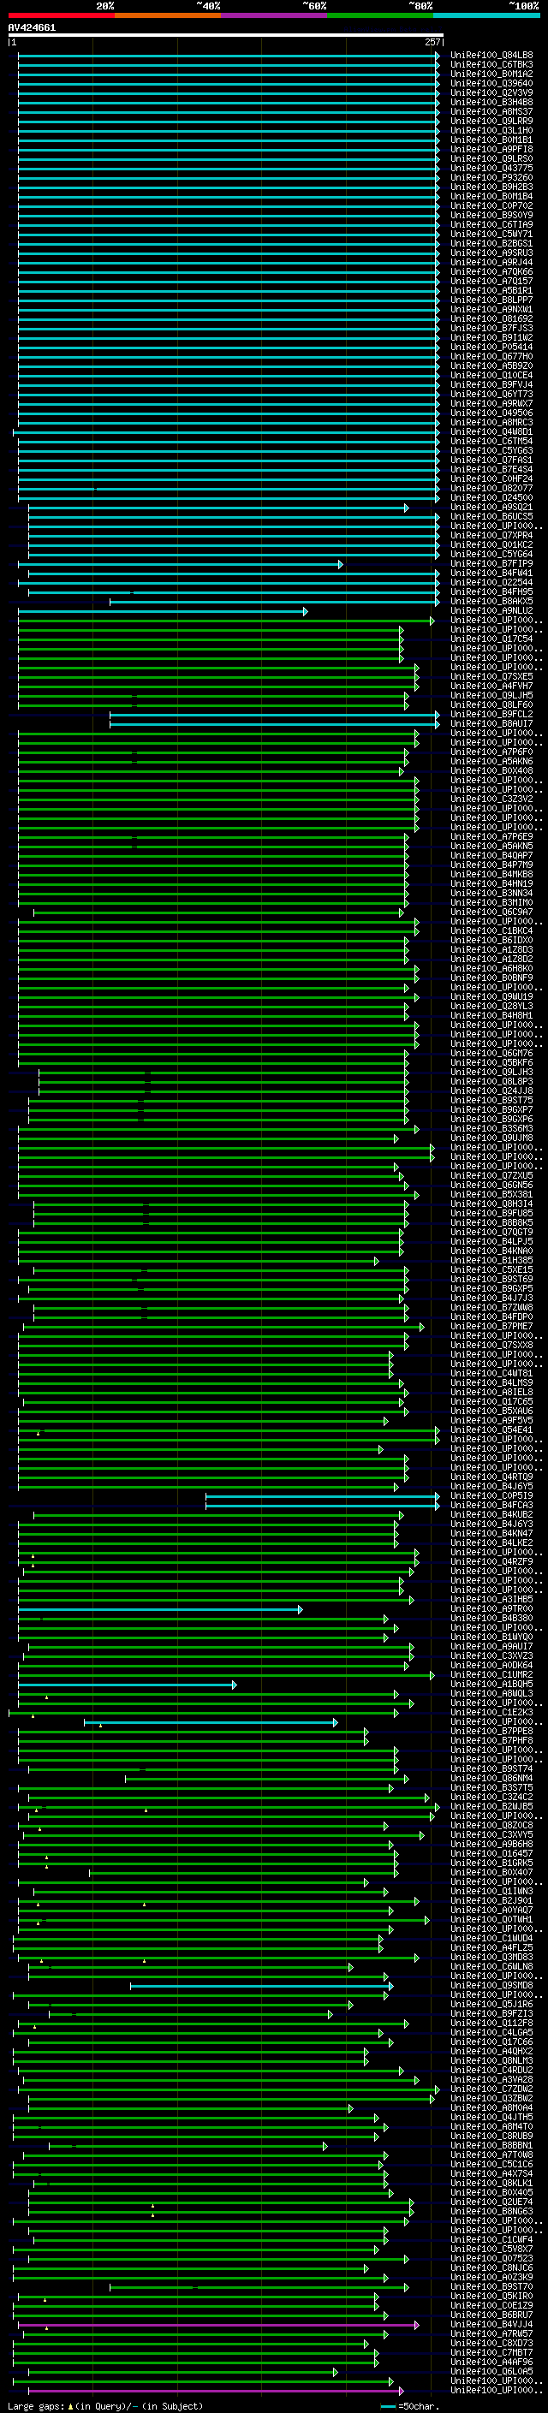Image resolution: width=548 pixels, height=2413 pixels.
Task: Click the UniRef100_B0X408 label
Action: coord(491,771)
